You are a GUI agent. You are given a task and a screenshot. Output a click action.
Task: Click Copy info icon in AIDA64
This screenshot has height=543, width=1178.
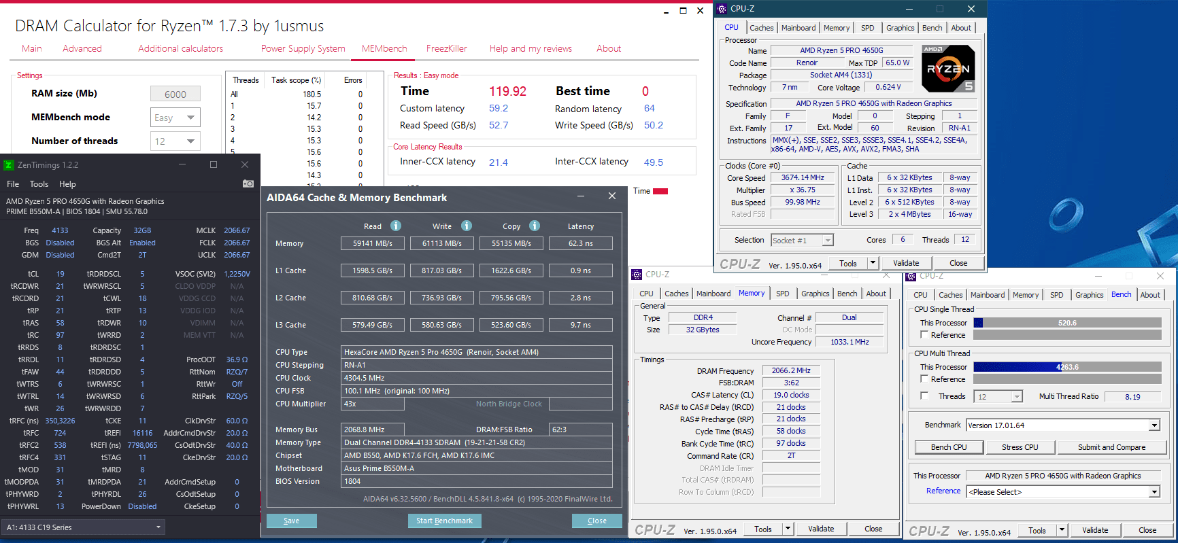tap(535, 226)
